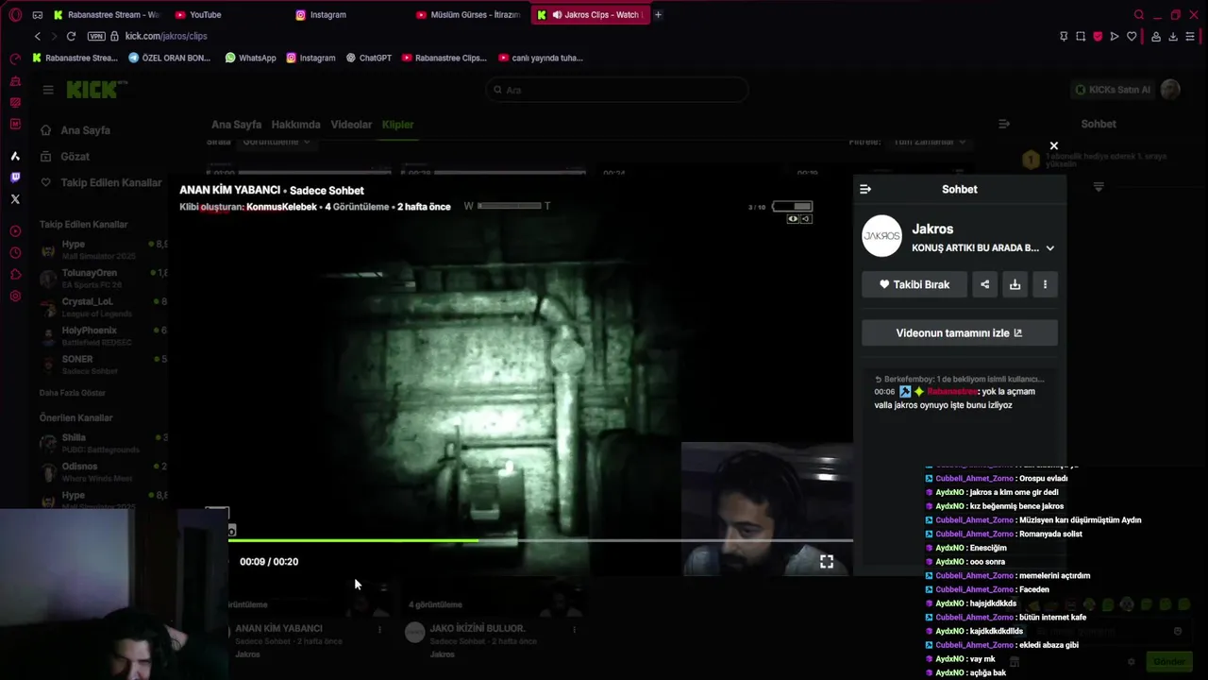Open the 'JAKO İKİZİNİ BULUOR.' clip
Image resolution: width=1208 pixels, height=680 pixels.
[x=478, y=628]
